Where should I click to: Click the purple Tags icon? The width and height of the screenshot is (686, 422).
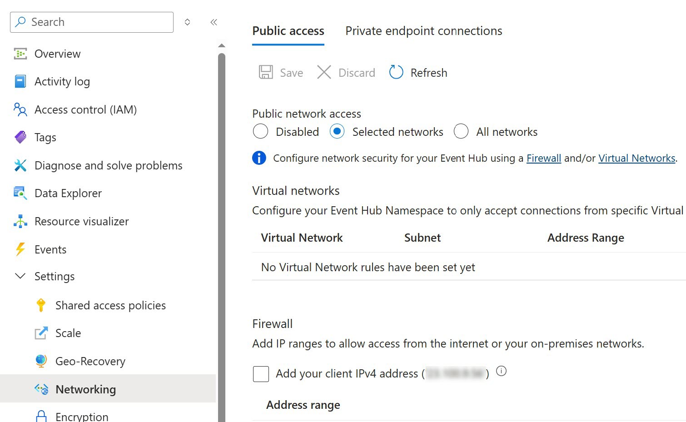click(20, 137)
